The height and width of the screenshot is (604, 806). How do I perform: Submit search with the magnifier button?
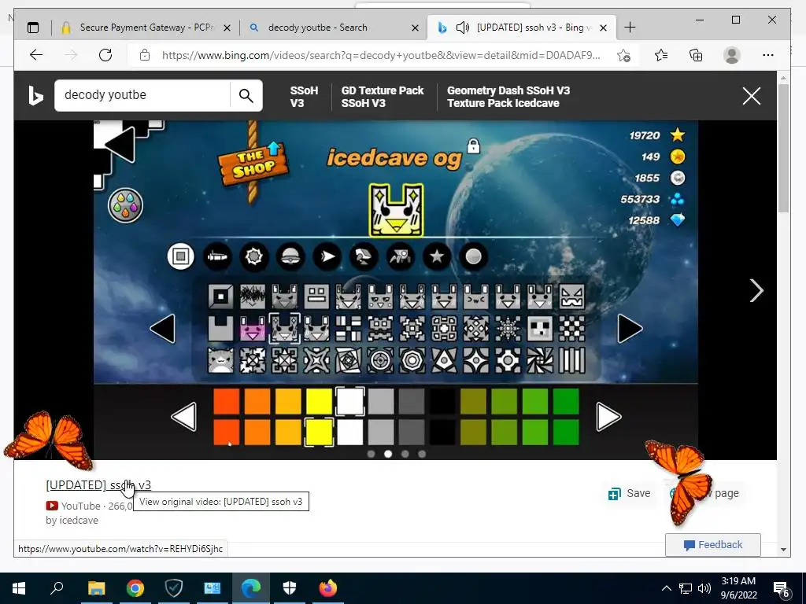coord(246,95)
